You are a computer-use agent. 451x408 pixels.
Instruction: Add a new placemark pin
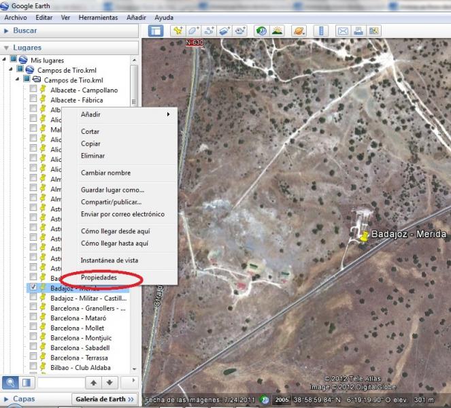pos(178,31)
